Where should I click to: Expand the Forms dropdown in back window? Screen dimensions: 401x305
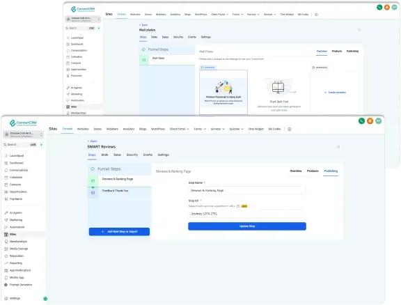pos(242,15)
